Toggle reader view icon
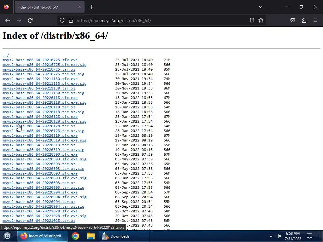 (252, 20)
